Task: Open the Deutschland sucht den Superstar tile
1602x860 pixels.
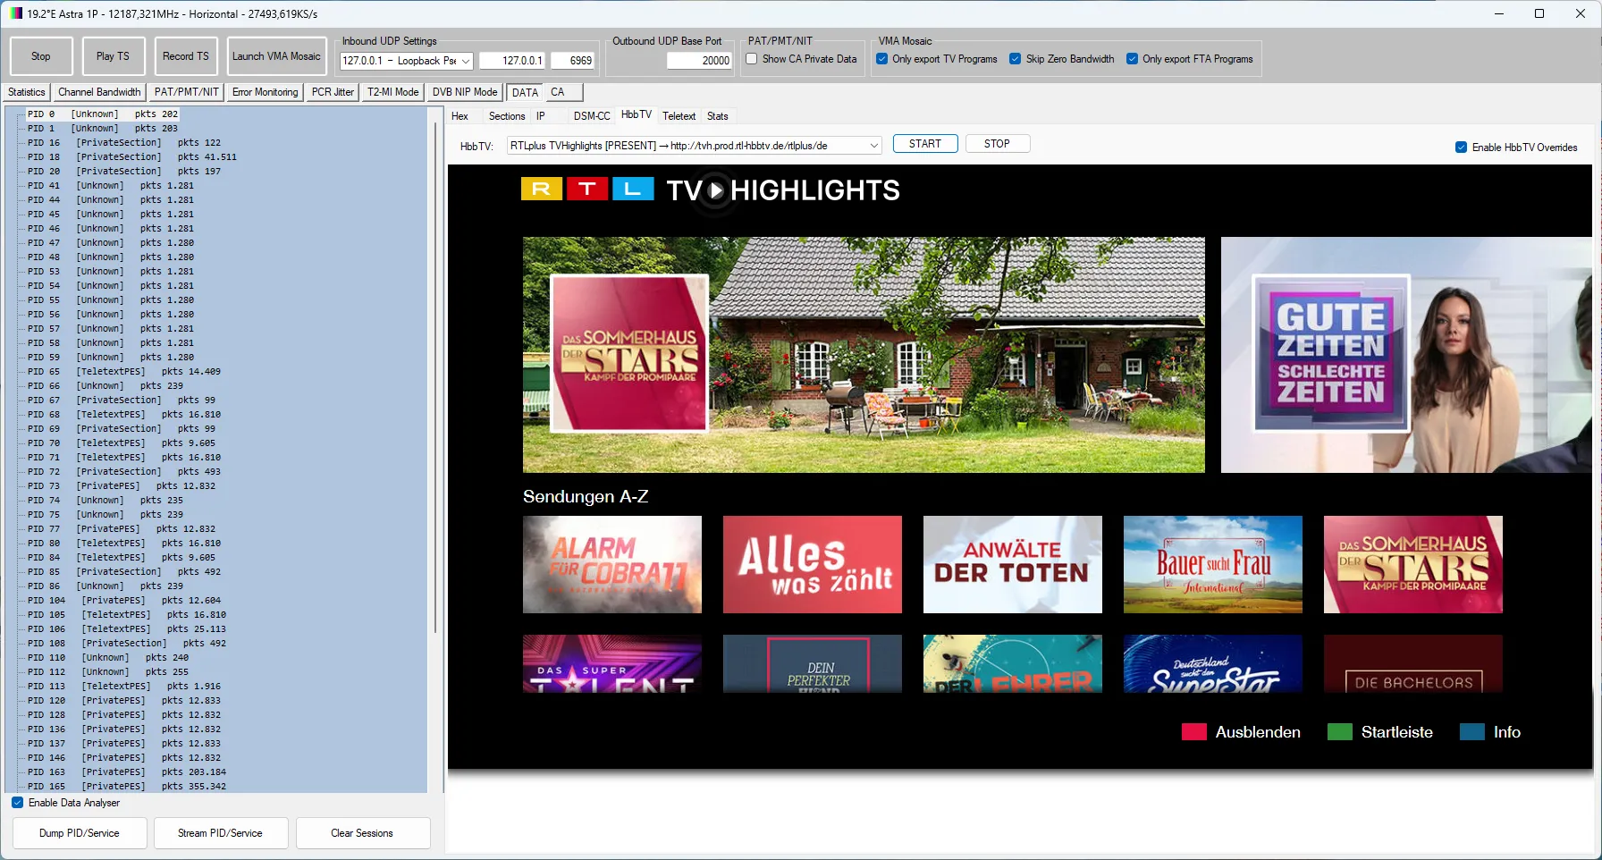Action: (1213, 663)
